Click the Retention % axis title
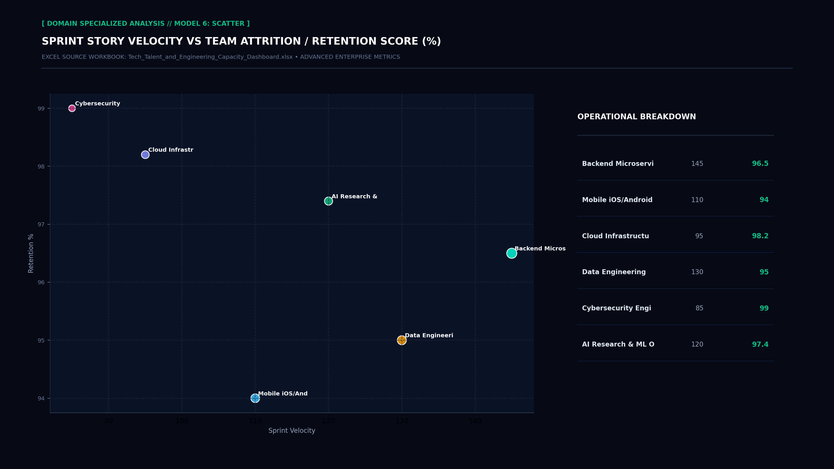Image resolution: width=834 pixels, height=469 pixels. [31, 253]
